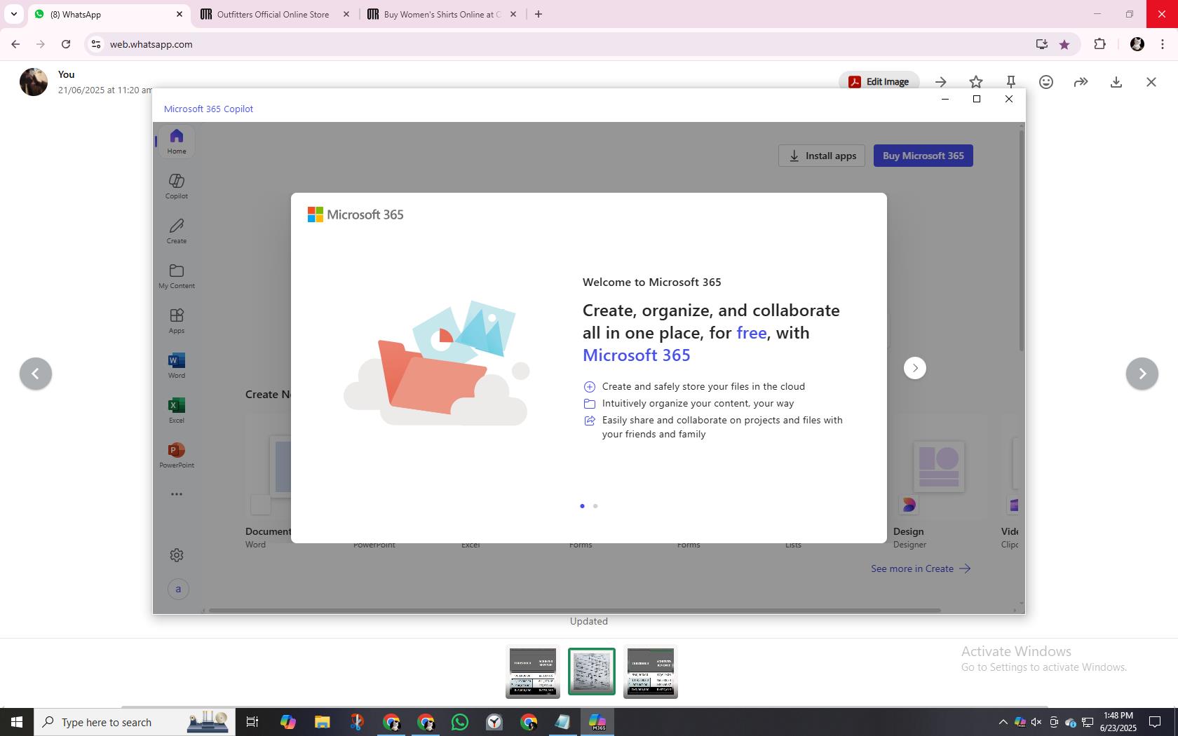Open a new browser tab

coord(539,14)
